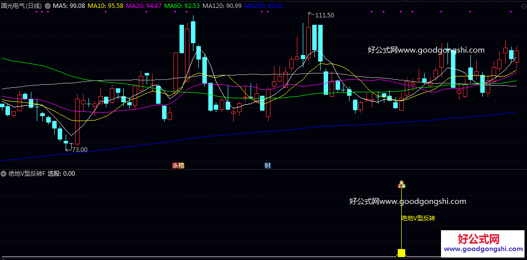Open the 绝地V型反转F indicator dropdown
Viewport: 527px width, 260px height.
click(x=4, y=174)
